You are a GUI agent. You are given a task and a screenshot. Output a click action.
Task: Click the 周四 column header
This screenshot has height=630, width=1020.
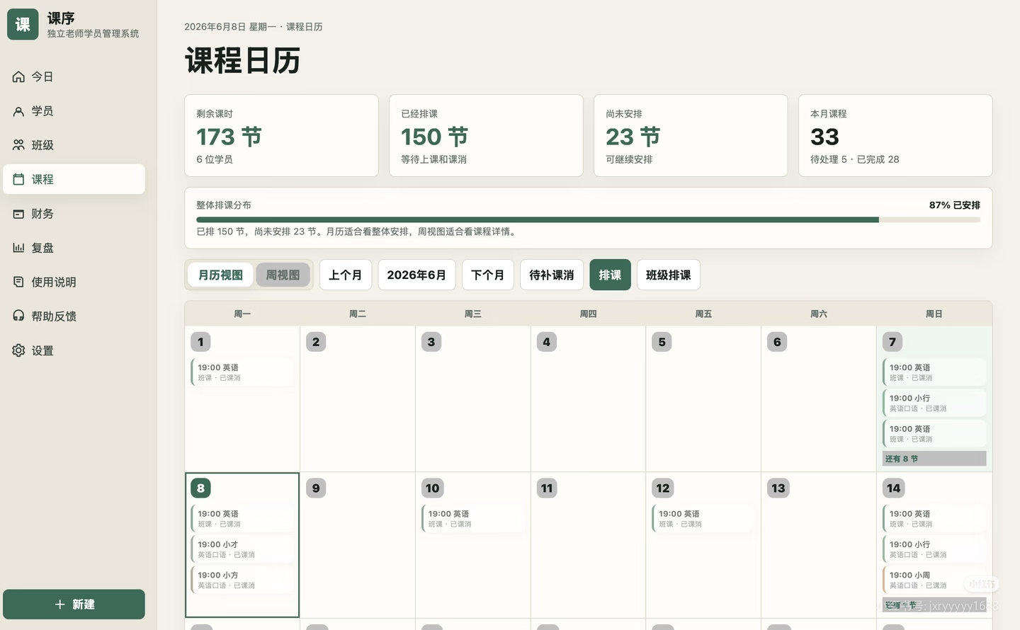(x=588, y=314)
